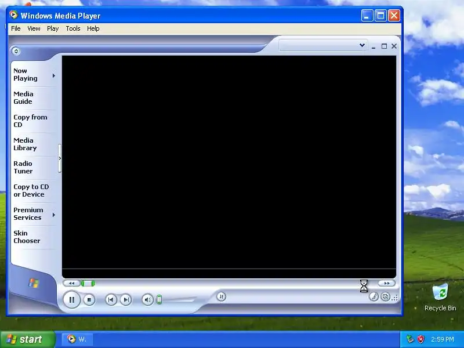Screen dimensions: 464x348
Task: Open the View menu
Action: [x=34, y=28]
